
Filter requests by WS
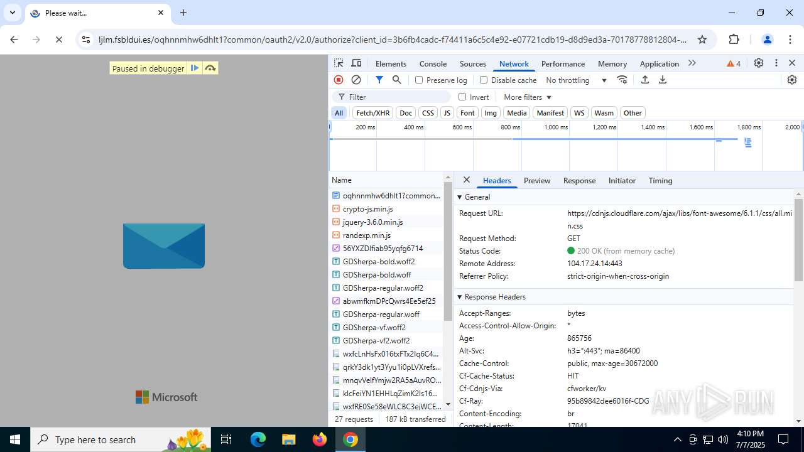(x=579, y=113)
